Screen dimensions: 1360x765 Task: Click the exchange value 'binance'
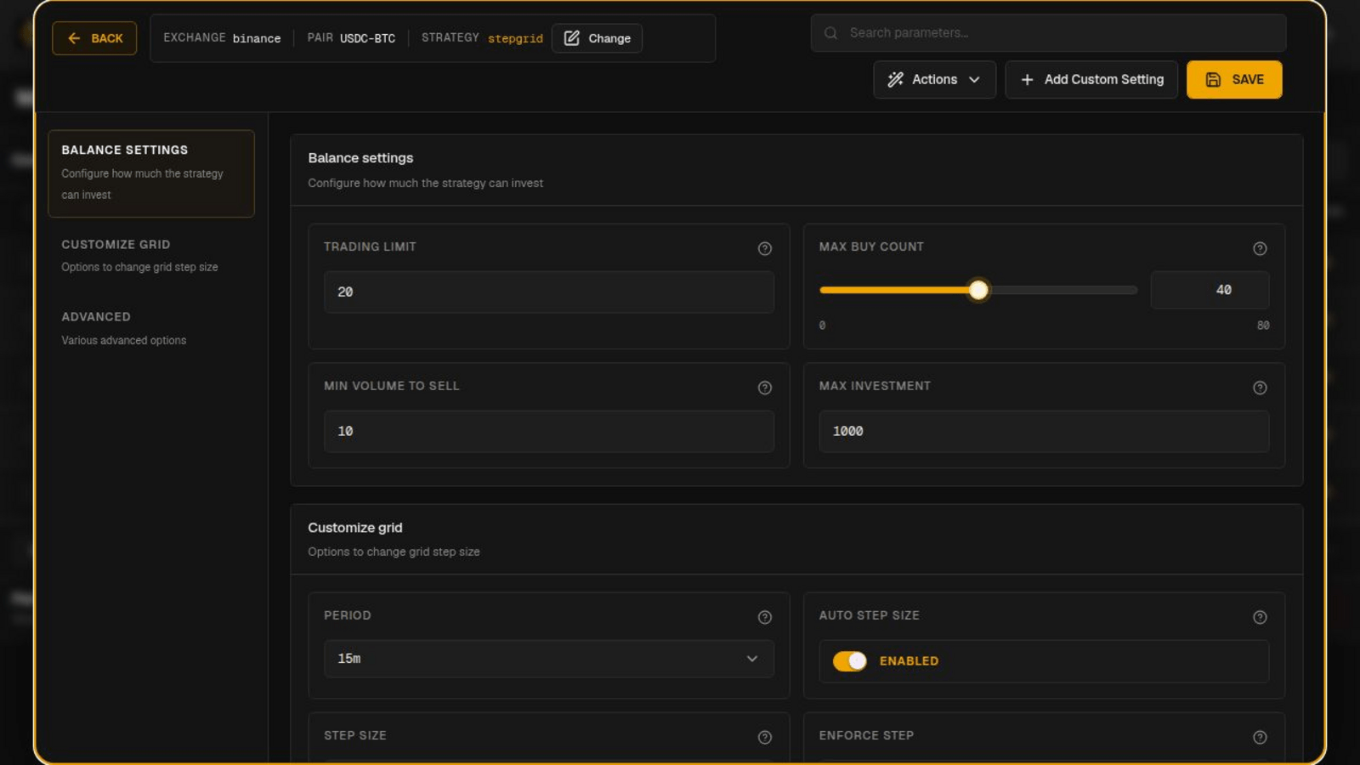(257, 38)
